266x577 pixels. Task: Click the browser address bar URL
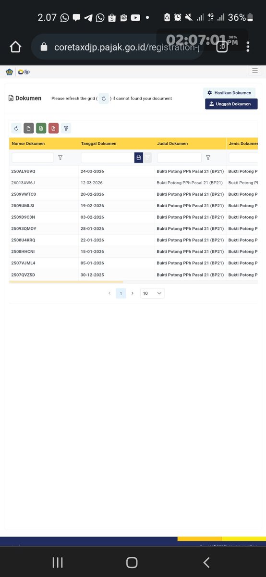pos(126,47)
